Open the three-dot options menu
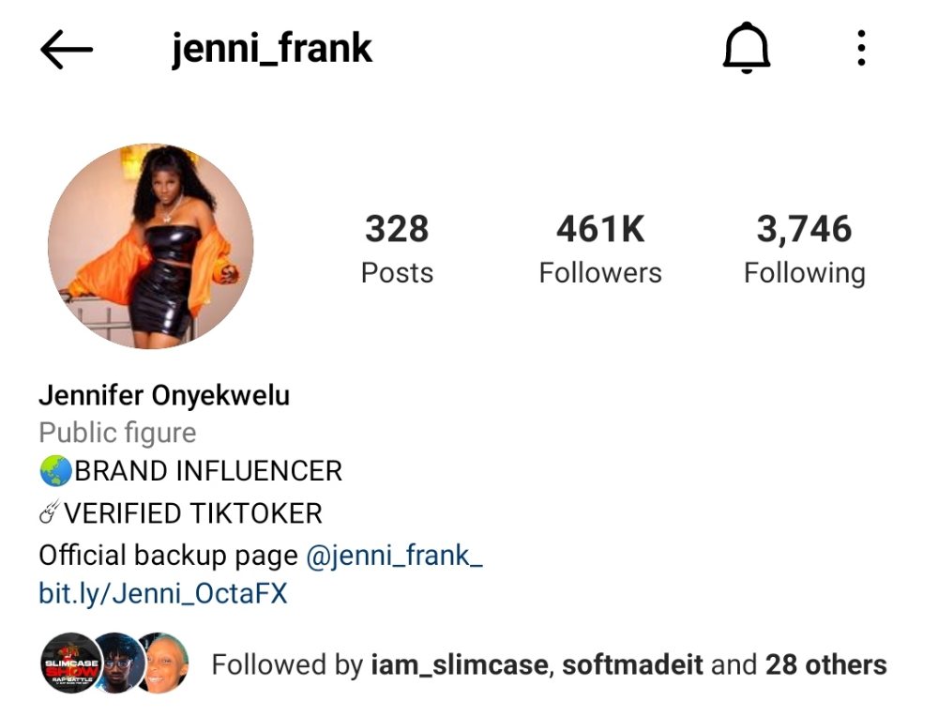The height and width of the screenshot is (717, 938). coord(861,48)
